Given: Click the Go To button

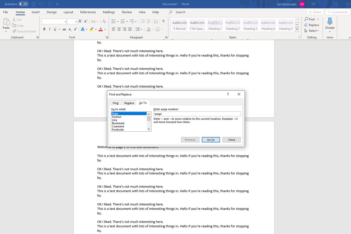Looking at the screenshot, I should (x=211, y=140).
